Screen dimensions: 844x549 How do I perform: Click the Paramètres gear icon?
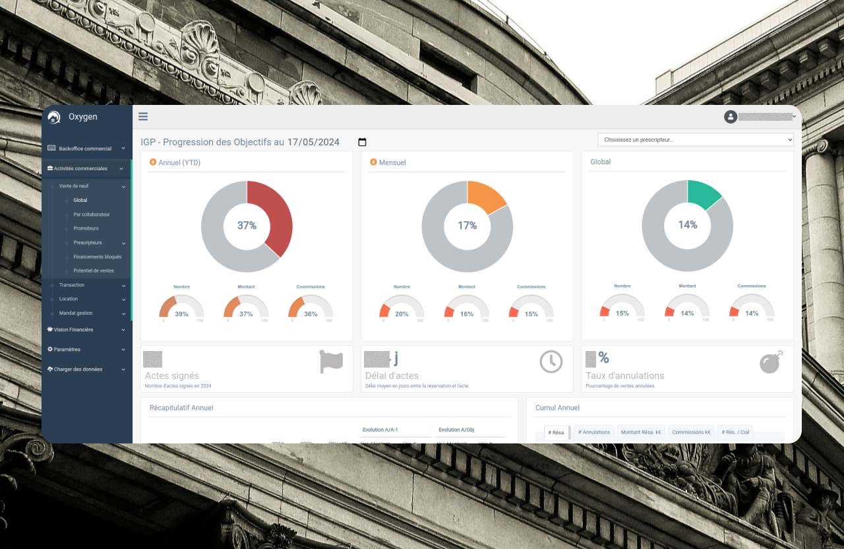click(x=50, y=349)
